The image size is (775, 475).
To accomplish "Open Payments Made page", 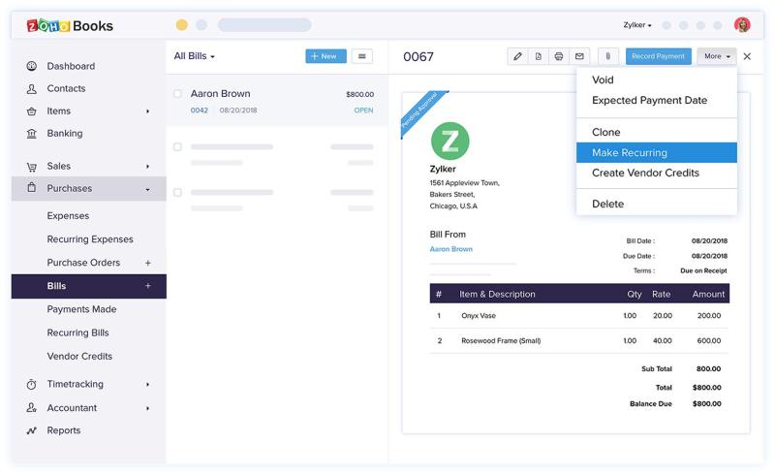I will point(81,309).
